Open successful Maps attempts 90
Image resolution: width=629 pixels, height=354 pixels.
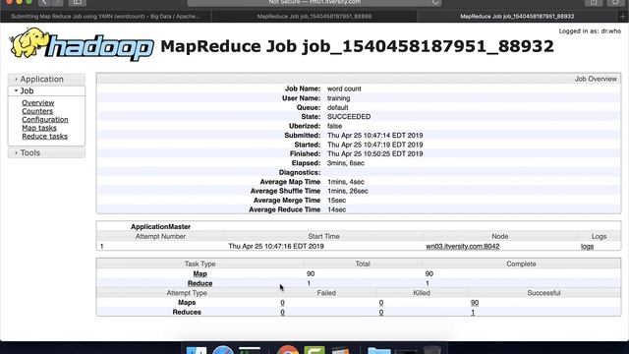475,303
